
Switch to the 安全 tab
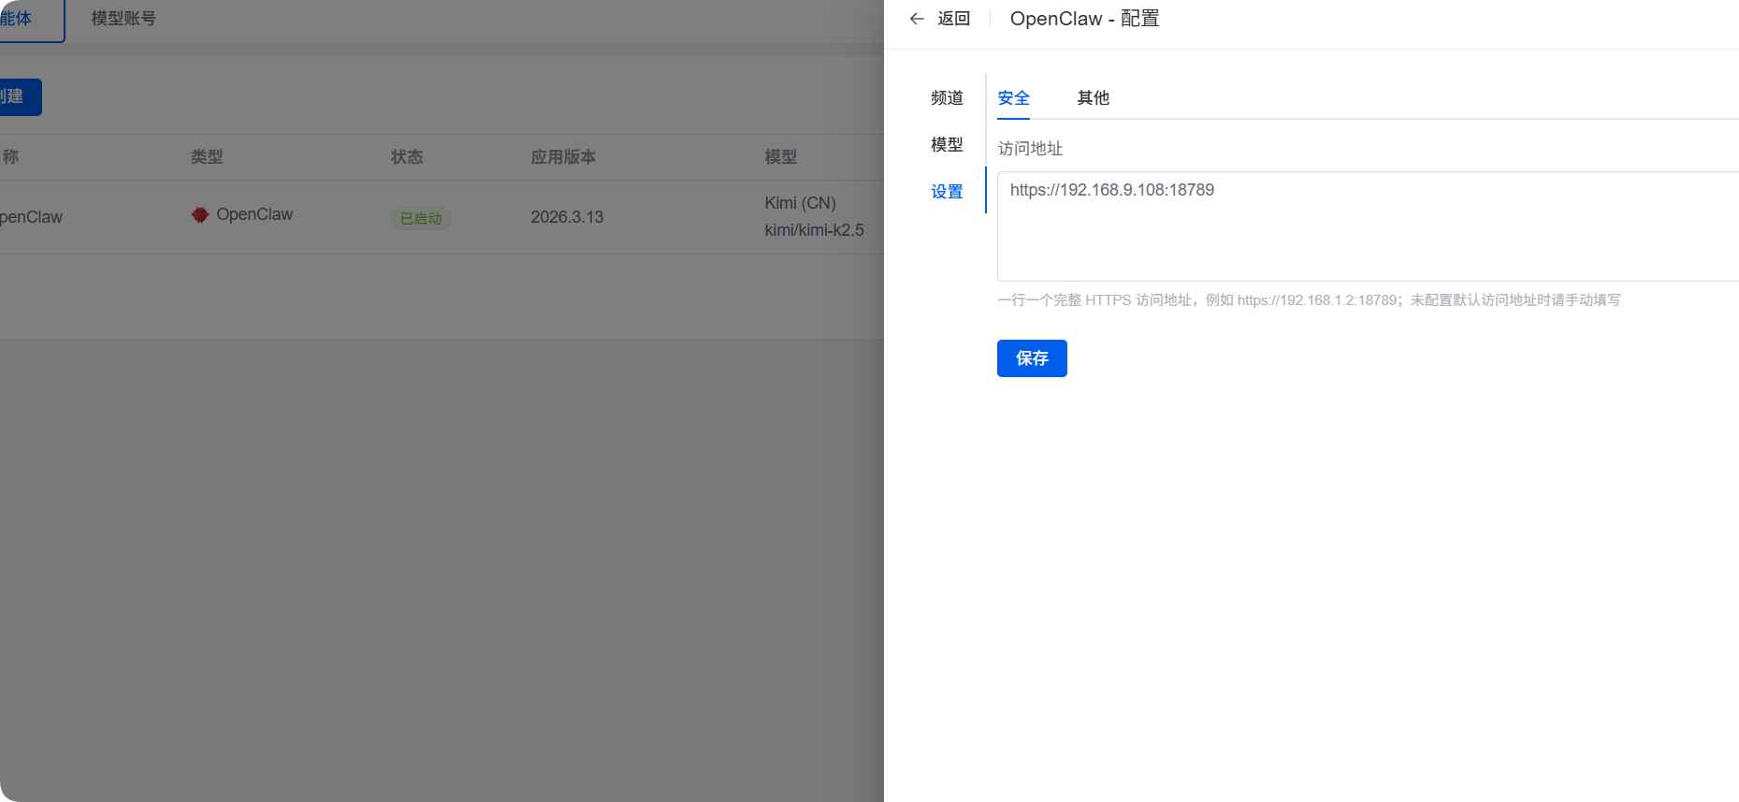click(x=1013, y=97)
